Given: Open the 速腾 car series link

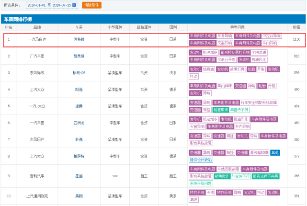Looking at the screenshot, I should (x=79, y=106).
